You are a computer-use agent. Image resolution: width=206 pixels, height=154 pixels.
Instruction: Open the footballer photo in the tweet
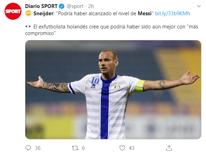click(113, 89)
